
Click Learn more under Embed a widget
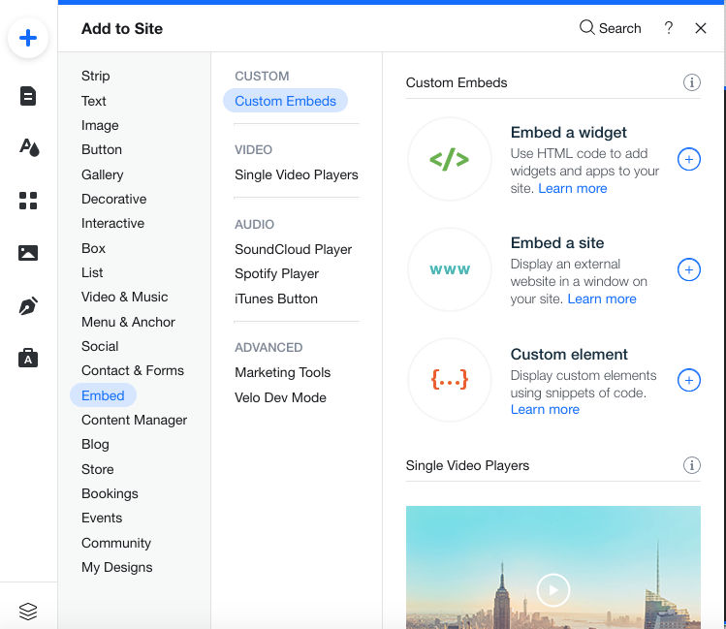[572, 188]
